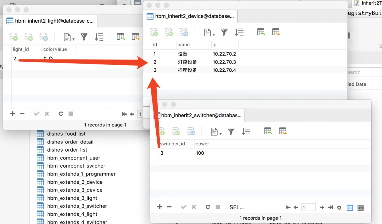Expand the text dropdown in hbm_inherit2_switcher toolbar
Screen dimensions: 382x224
pos(216,132)
